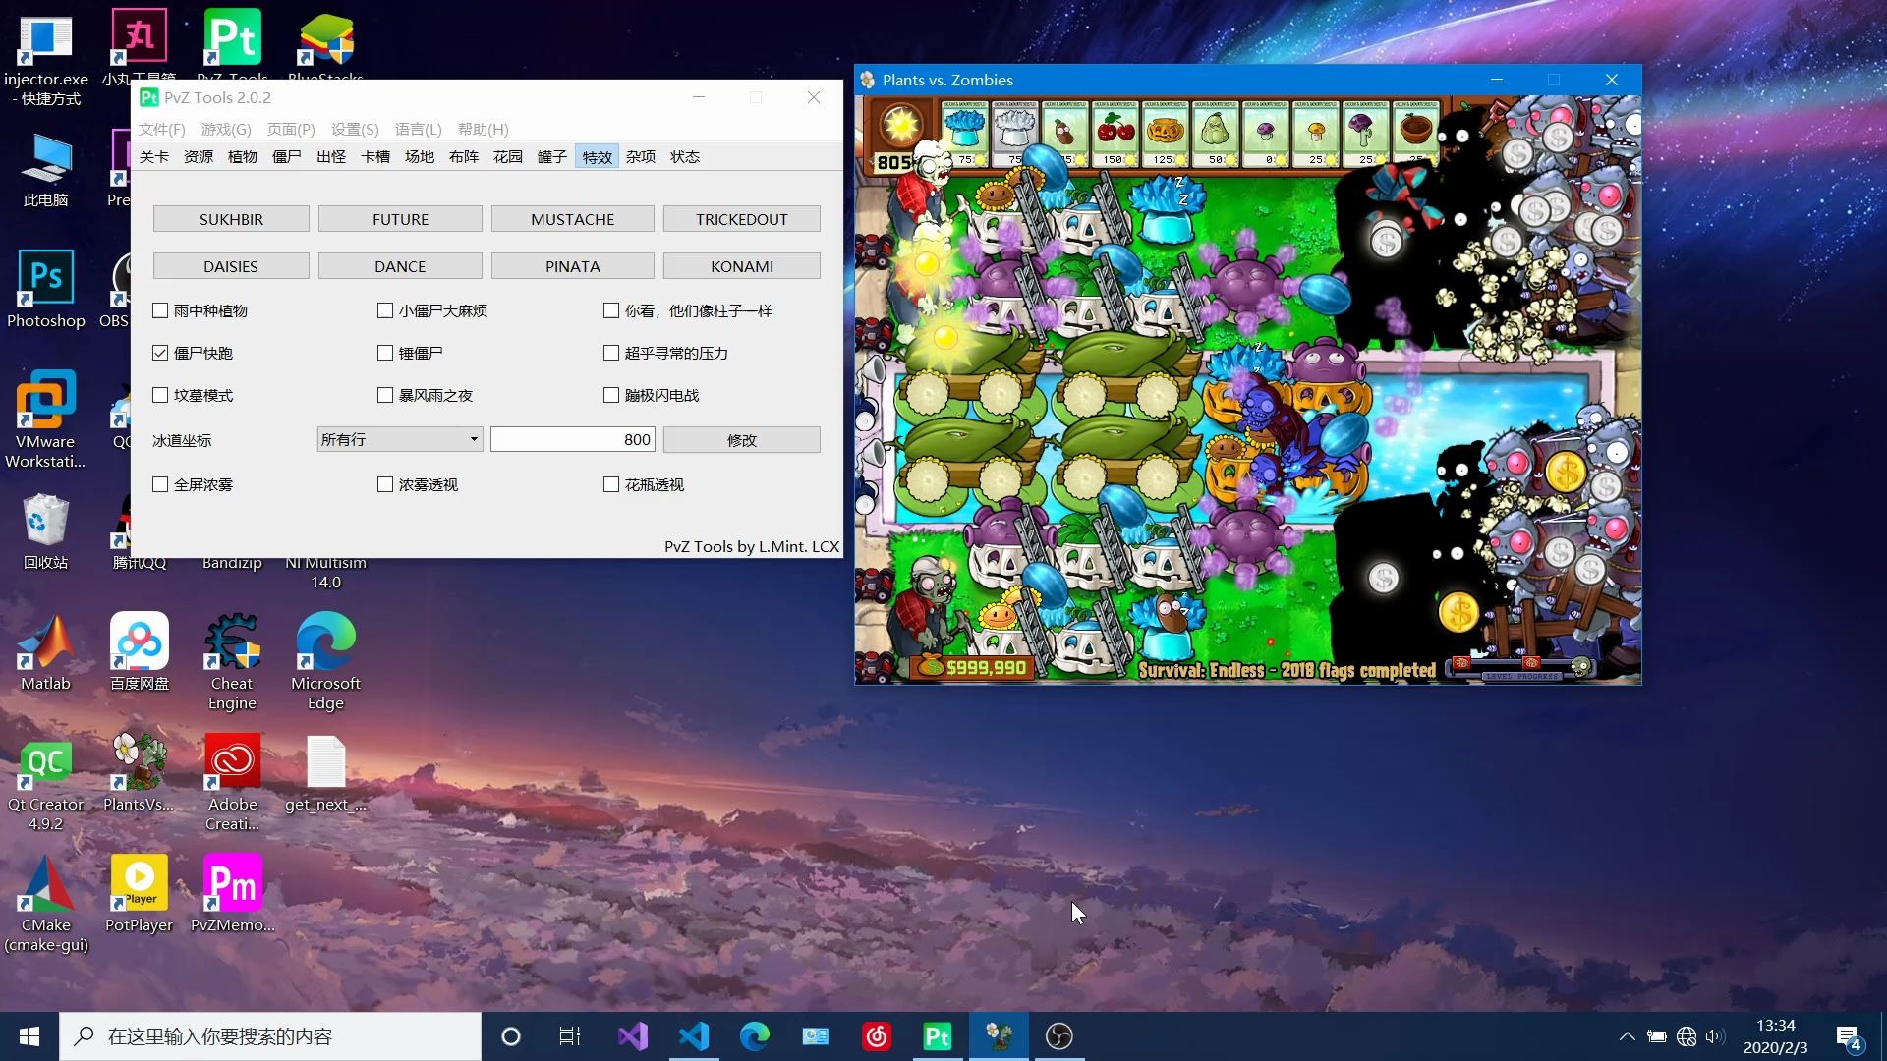This screenshot has width=1887, height=1061.
Task: Open 语言(L) menu in PvZ Tools
Action: [x=419, y=129]
